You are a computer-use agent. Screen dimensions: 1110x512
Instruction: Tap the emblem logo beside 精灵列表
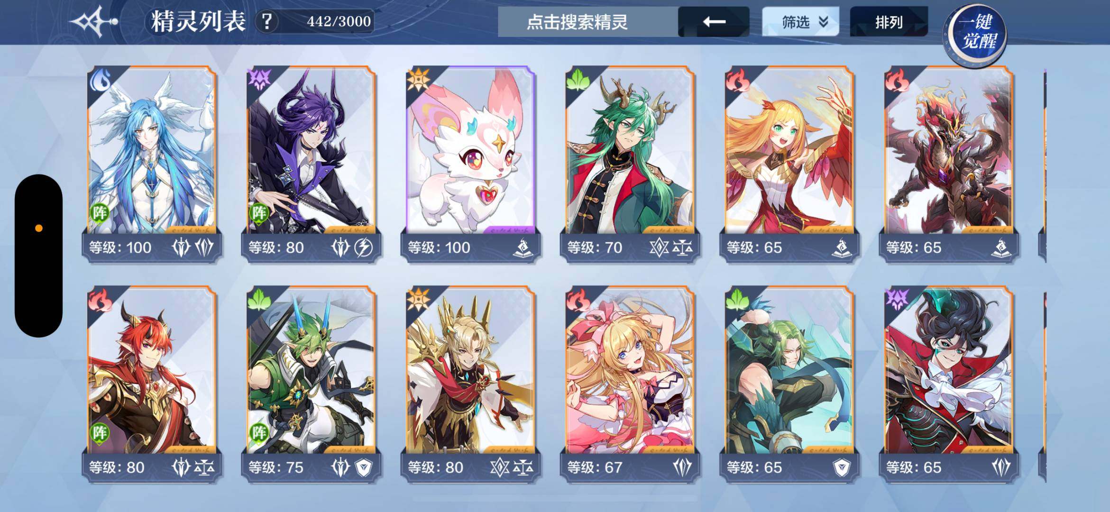click(94, 21)
